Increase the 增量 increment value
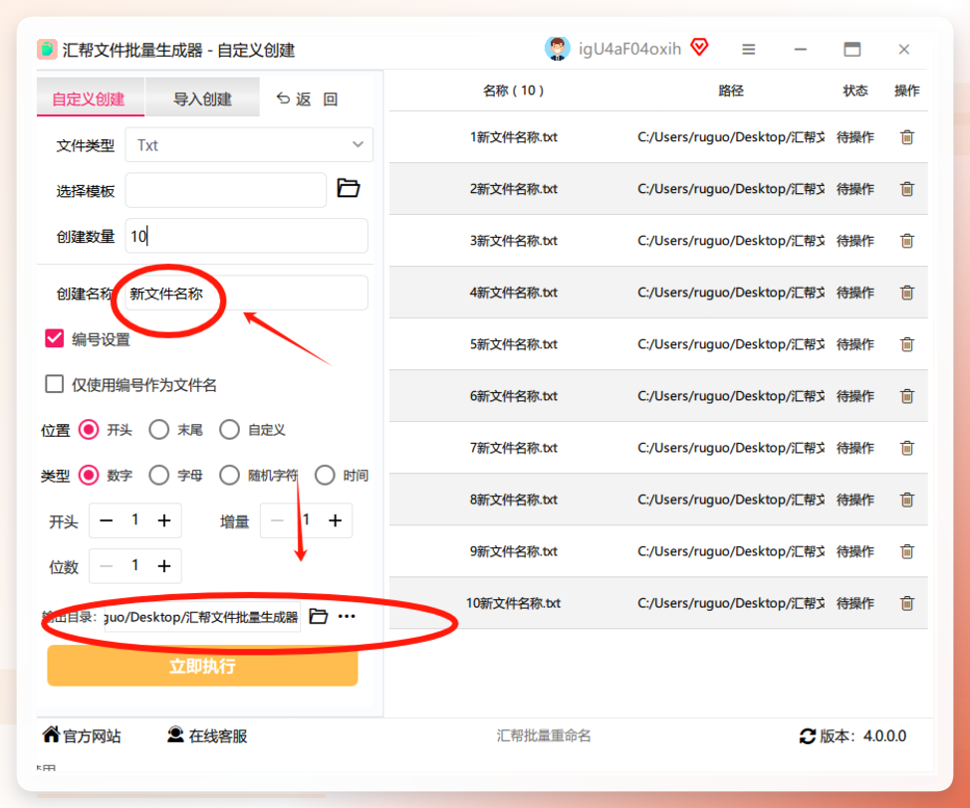This screenshot has width=970, height=808. (335, 520)
